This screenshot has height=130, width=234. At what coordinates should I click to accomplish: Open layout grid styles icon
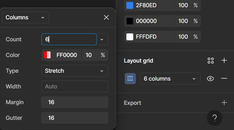point(211,61)
